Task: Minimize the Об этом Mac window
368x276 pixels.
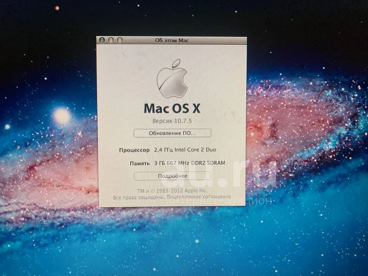Action: point(111,40)
